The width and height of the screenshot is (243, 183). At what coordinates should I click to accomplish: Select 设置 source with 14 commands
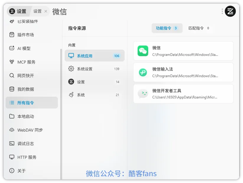[x=94, y=82]
